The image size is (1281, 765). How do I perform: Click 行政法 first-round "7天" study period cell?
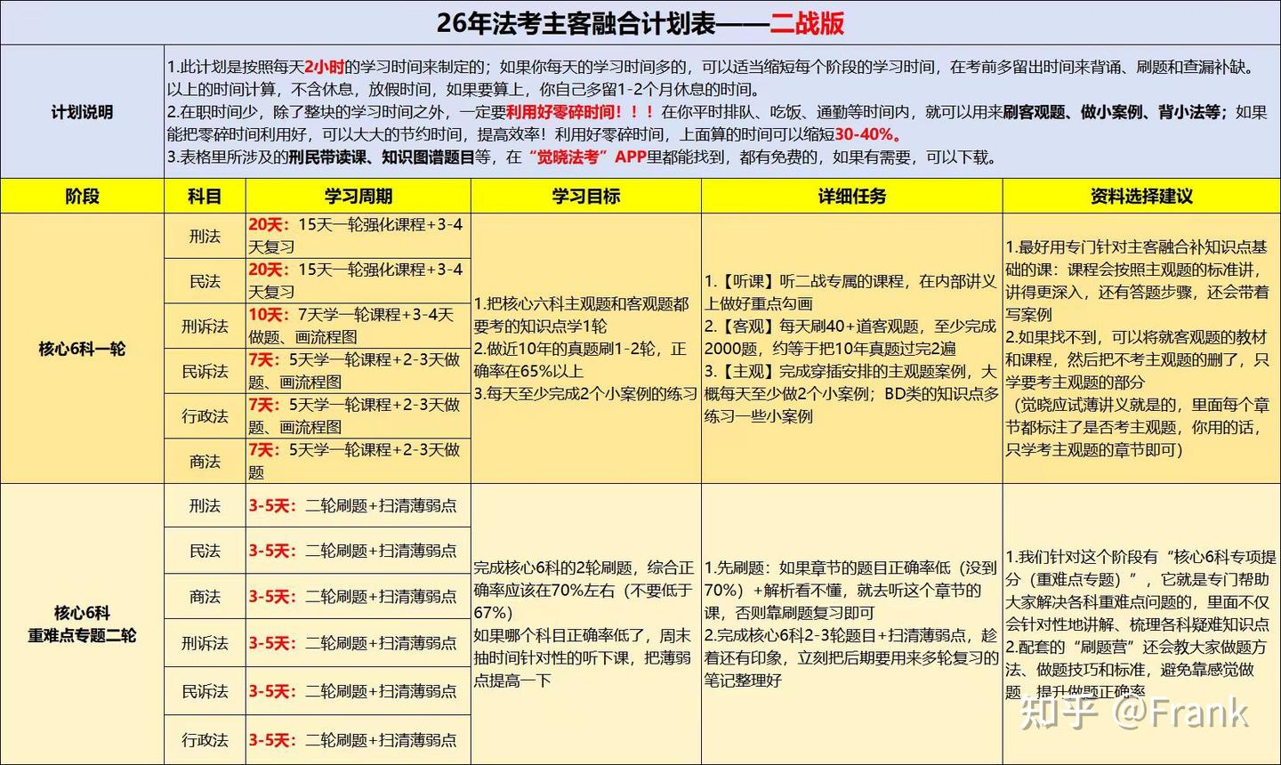358,415
